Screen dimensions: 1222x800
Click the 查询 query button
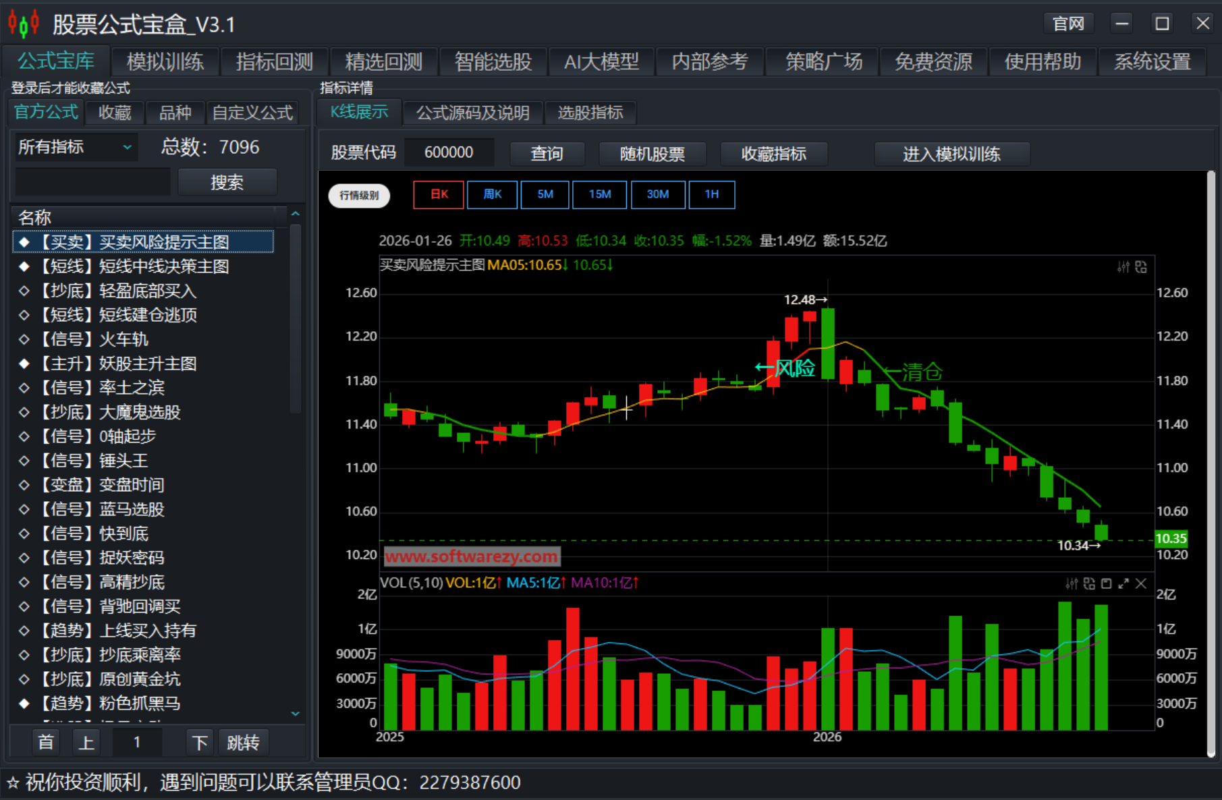click(547, 154)
